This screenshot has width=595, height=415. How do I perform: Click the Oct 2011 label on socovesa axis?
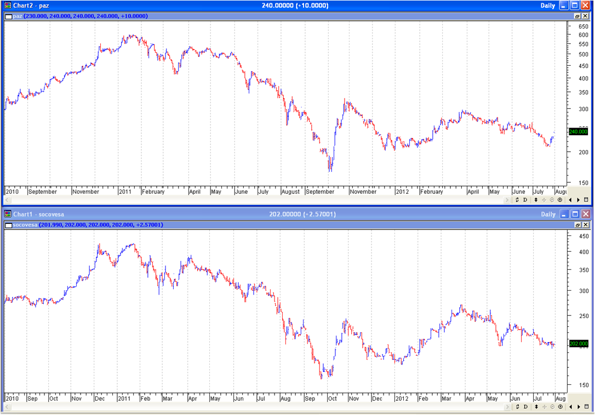click(332, 399)
